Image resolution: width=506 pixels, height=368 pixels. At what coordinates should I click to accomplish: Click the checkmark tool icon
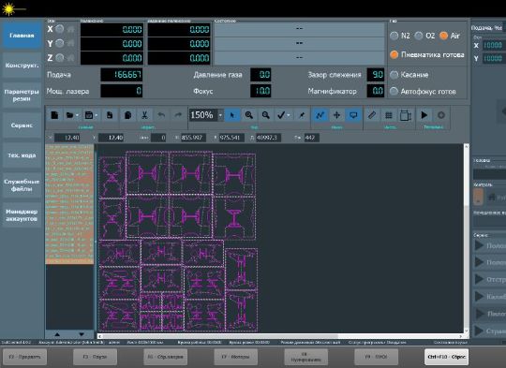(281, 115)
